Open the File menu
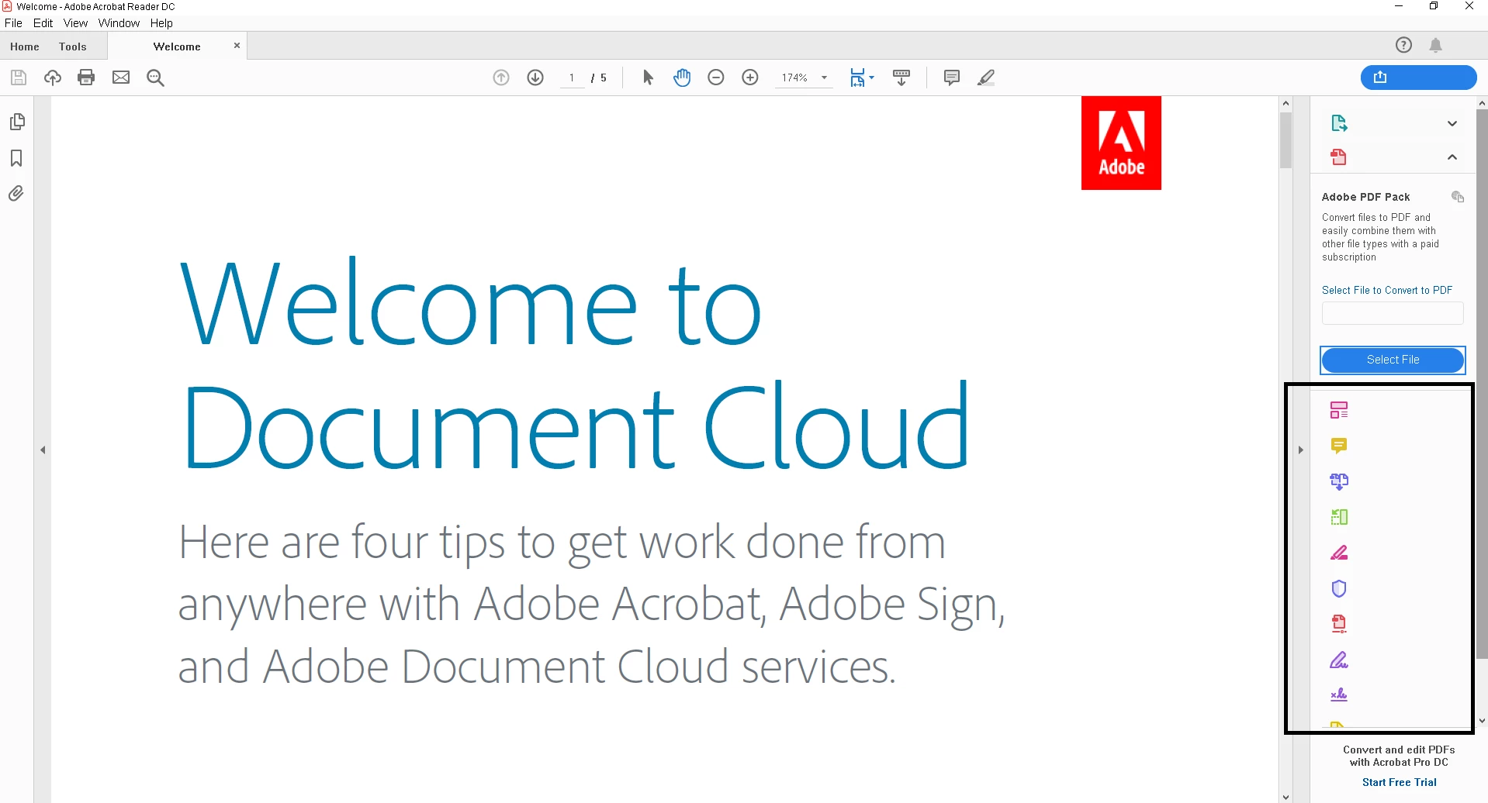Image resolution: width=1488 pixels, height=803 pixels. (13, 23)
